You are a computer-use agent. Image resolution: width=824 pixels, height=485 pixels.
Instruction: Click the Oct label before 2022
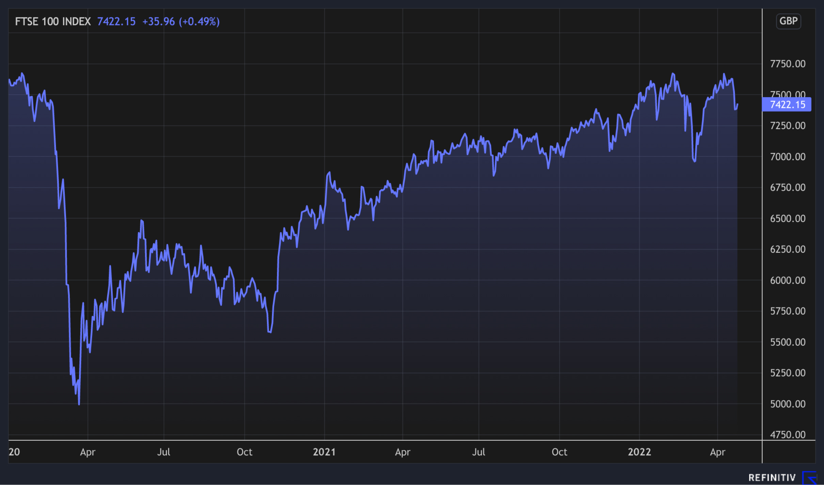tap(559, 452)
